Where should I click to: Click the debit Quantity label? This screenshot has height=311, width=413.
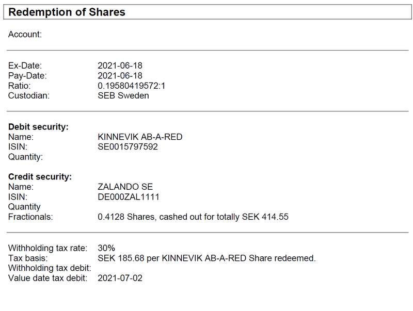point(25,157)
